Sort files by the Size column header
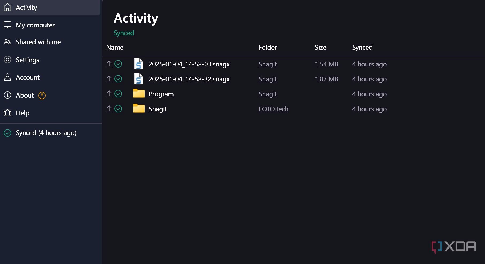This screenshot has width=485, height=264. tap(320, 47)
